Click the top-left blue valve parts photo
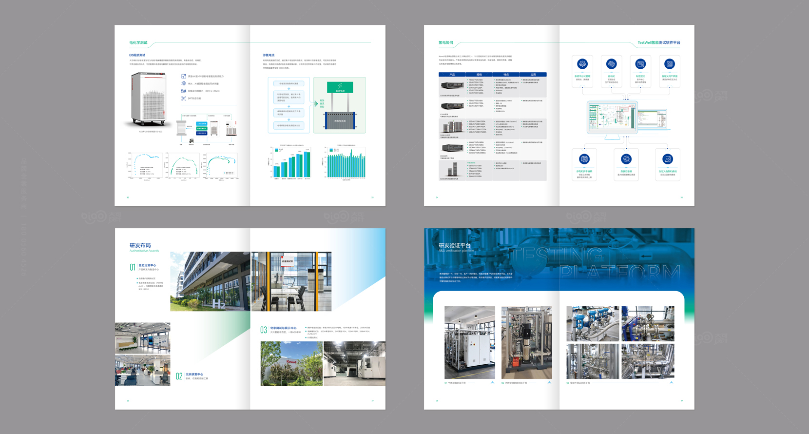This screenshot has width=809, height=434. [593, 324]
